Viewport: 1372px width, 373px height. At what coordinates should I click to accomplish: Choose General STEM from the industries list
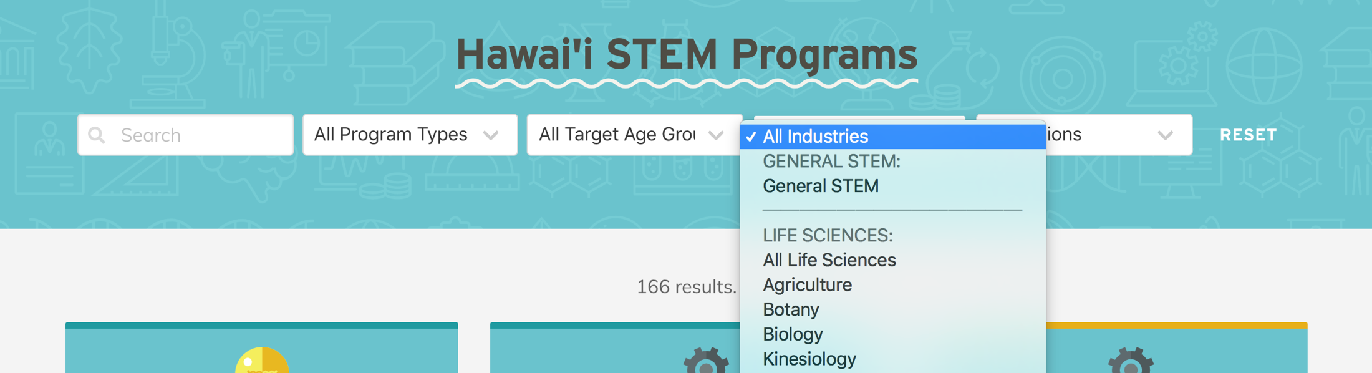point(821,186)
